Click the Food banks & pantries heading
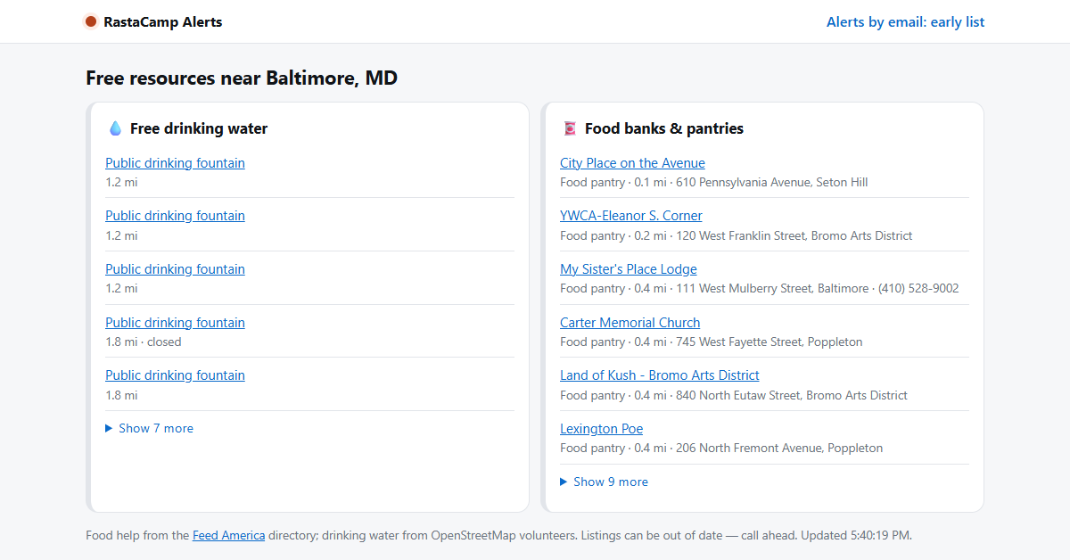This screenshot has width=1070, height=560. (x=664, y=128)
